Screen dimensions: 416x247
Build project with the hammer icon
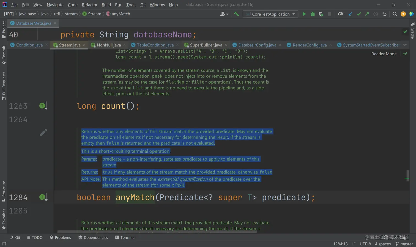[x=236, y=14]
